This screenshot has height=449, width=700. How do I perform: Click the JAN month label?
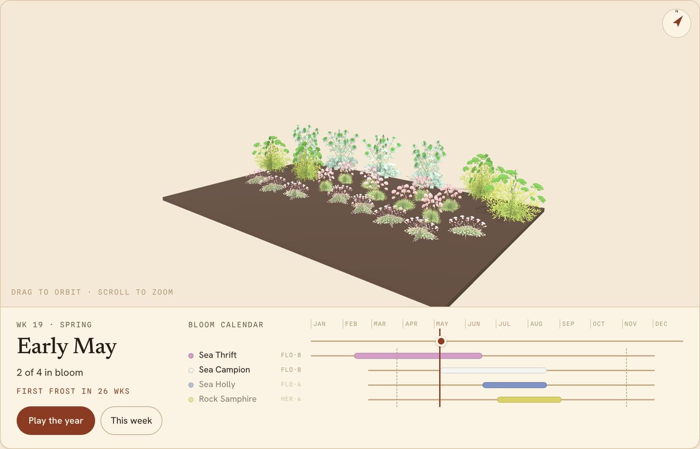click(319, 324)
